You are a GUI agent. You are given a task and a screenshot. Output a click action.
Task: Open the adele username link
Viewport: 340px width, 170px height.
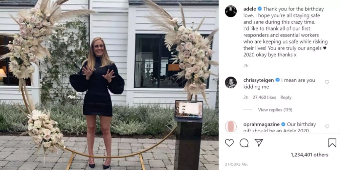click(x=250, y=9)
